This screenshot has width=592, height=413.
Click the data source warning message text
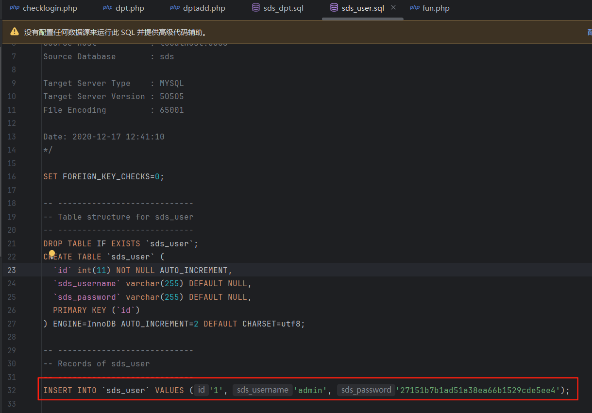coord(117,33)
